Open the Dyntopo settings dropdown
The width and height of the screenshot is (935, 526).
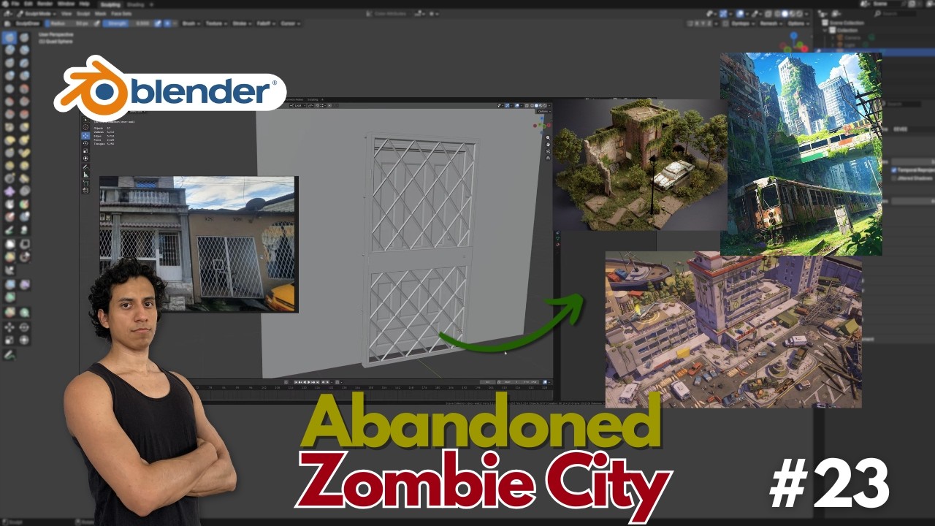tap(744, 23)
